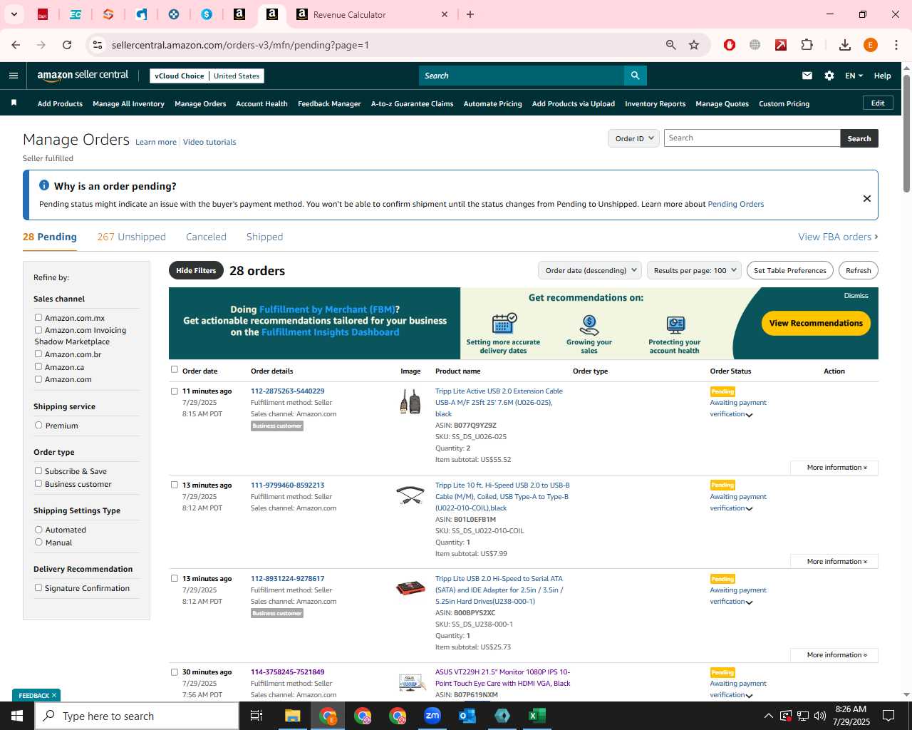Dismiss the pending order info banner

pyautogui.click(x=867, y=198)
